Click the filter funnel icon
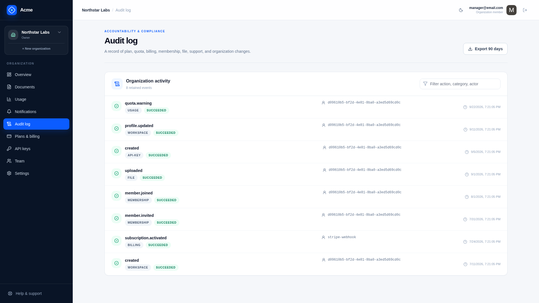This screenshot has width=539, height=303. click(425, 84)
